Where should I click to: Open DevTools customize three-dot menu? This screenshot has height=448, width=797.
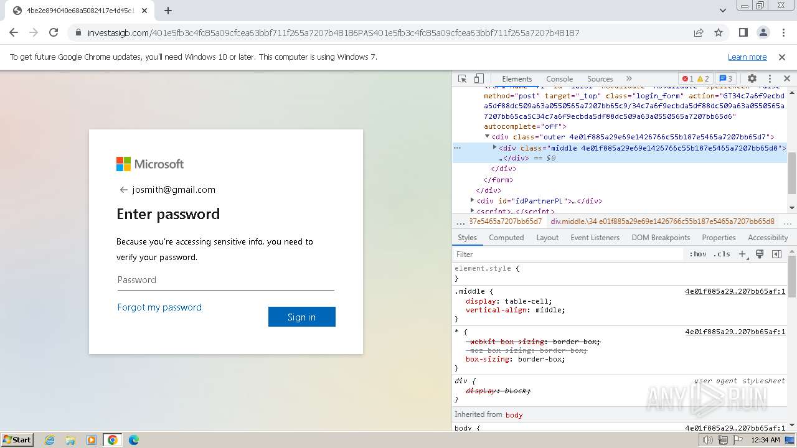[x=770, y=79]
